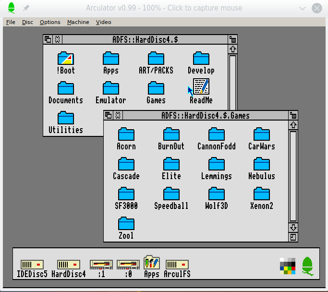The height and width of the screenshot is (292, 328).
Task: Expand the Options menu
Action: coord(50,22)
